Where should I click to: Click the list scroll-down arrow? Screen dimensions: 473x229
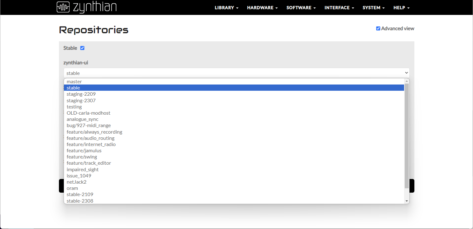(x=407, y=201)
